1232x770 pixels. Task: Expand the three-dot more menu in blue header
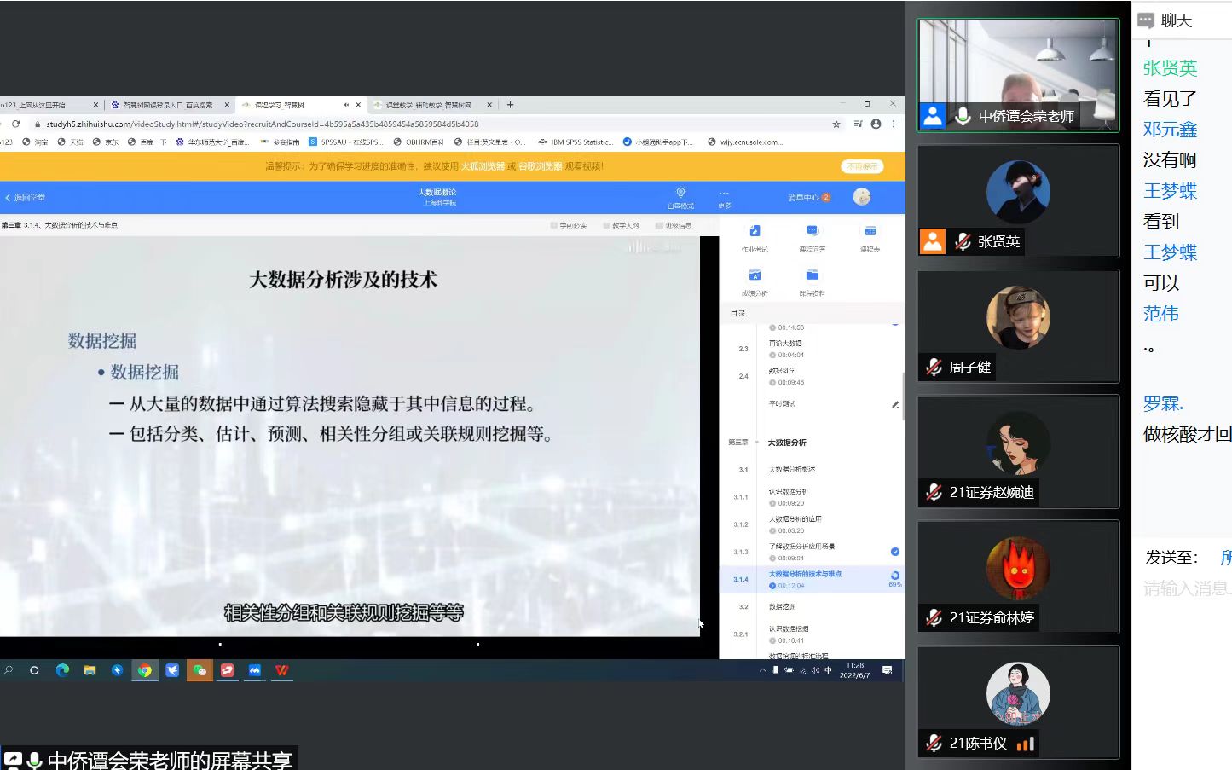[x=724, y=194]
